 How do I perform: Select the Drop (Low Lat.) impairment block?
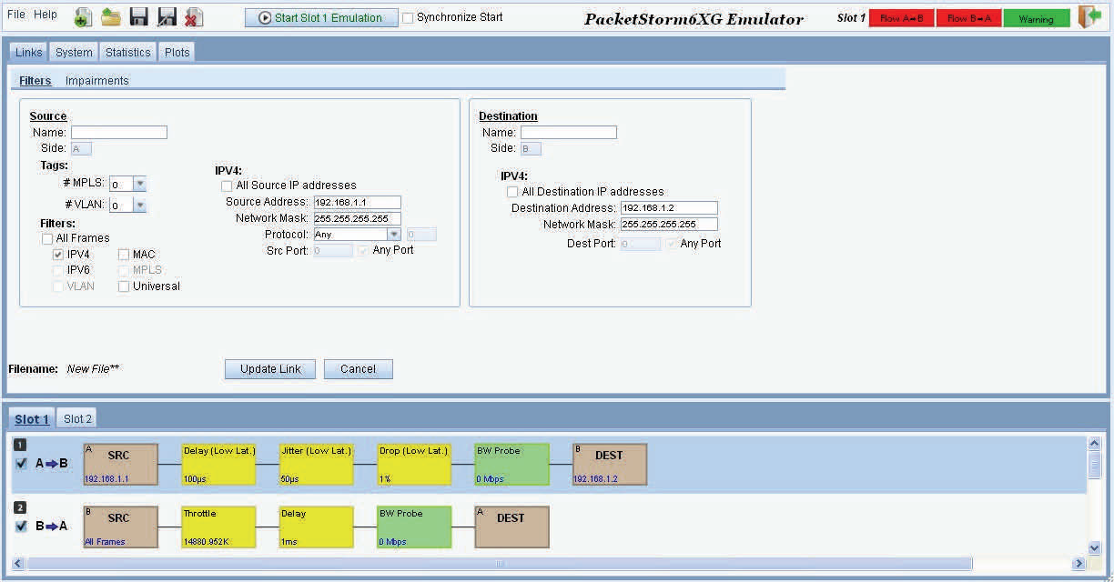tap(414, 465)
